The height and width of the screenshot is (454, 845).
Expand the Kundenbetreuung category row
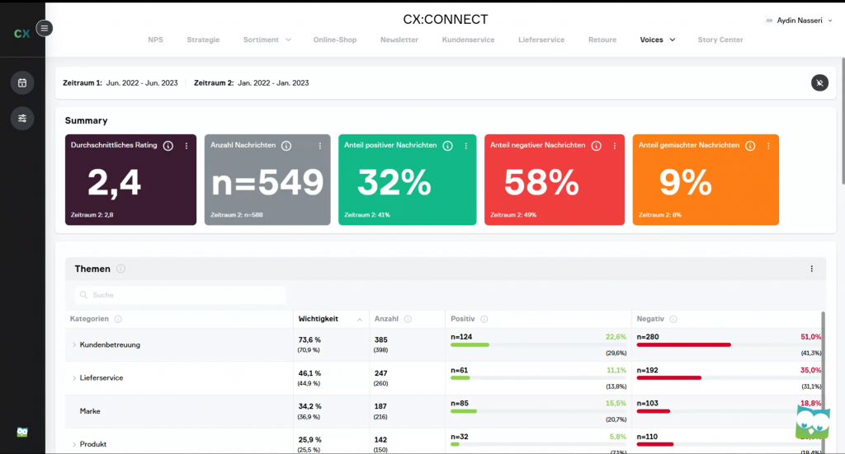[73, 344]
